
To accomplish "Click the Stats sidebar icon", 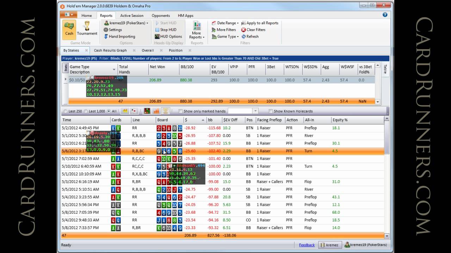I will tap(65, 67).
